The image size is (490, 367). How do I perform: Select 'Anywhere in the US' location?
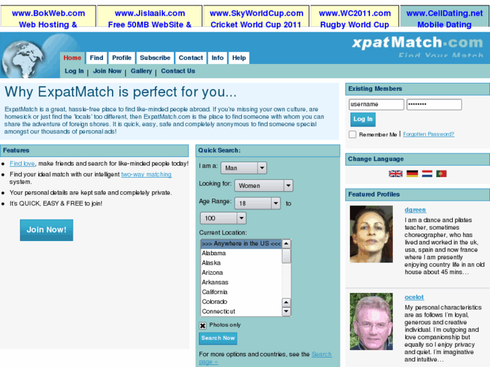pyautogui.click(x=241, y=244)
